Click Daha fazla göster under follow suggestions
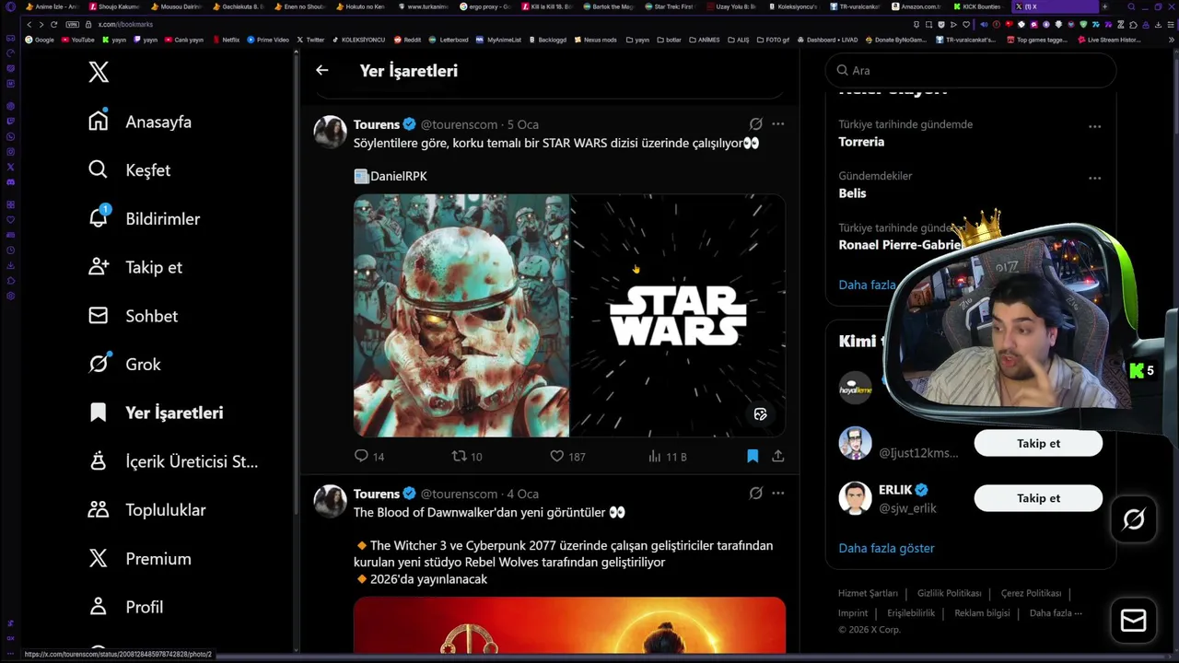1179x663 pixels. click(x=886, y=548)
